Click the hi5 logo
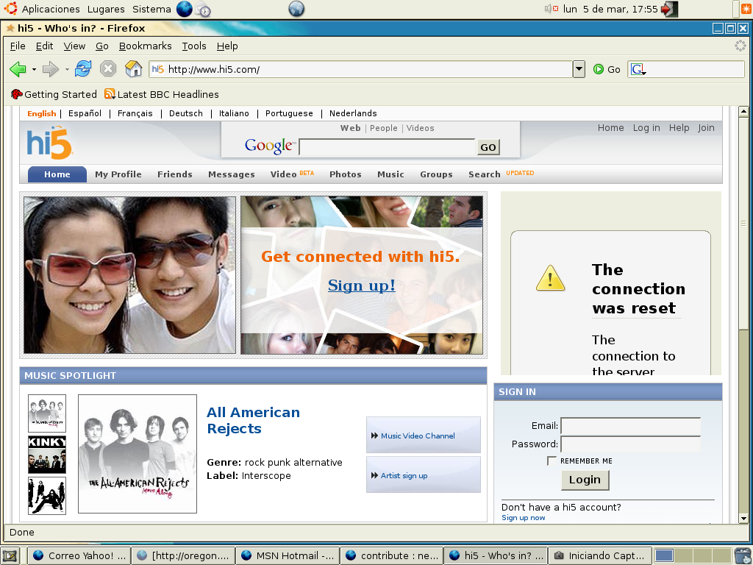Image resolution: width=753 pixels, height=565 pixels. 49,143
